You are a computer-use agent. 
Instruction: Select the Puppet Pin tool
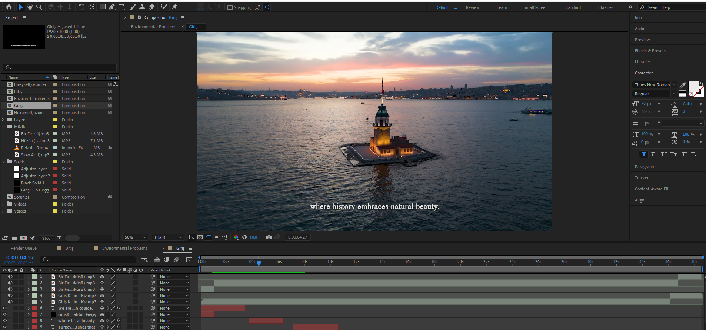coord(175,7)
